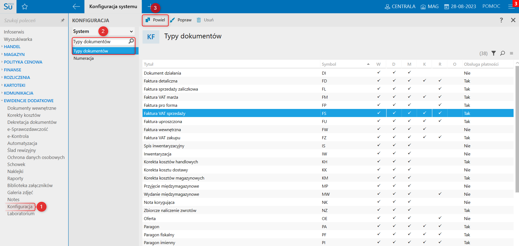Click the Popraw button
519x246 pixels.
(x=181, y=20)
